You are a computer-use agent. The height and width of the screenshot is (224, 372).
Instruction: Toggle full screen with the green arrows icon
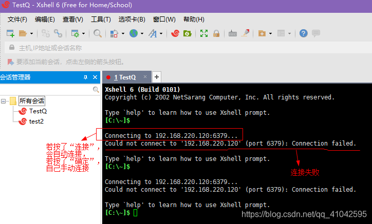coord(204,33)
